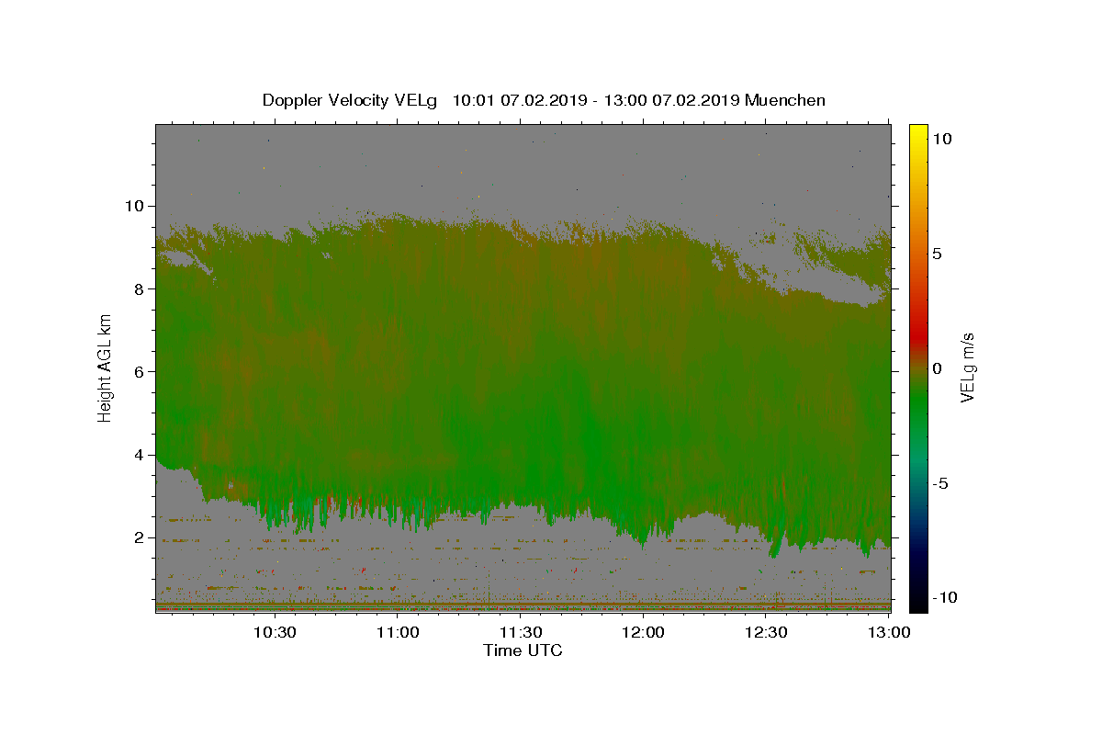Click the 12:30 time tick label
This screenshot has width=1102, height=735.
(x=766, y=633)
